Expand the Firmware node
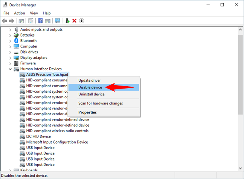This screenshot has height=179, width=244. pos(10,63)
